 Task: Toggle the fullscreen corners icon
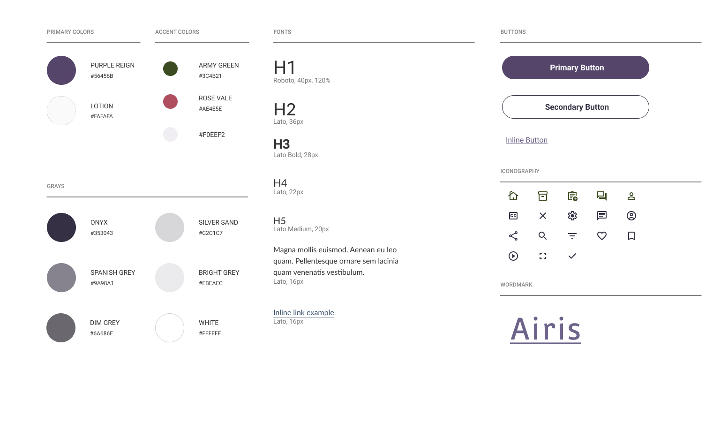click(x=543, y=256)
